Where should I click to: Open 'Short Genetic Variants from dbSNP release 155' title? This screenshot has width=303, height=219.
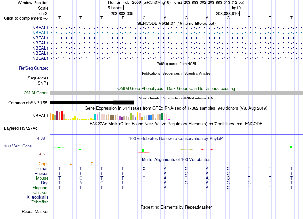[x=176, y=98]
